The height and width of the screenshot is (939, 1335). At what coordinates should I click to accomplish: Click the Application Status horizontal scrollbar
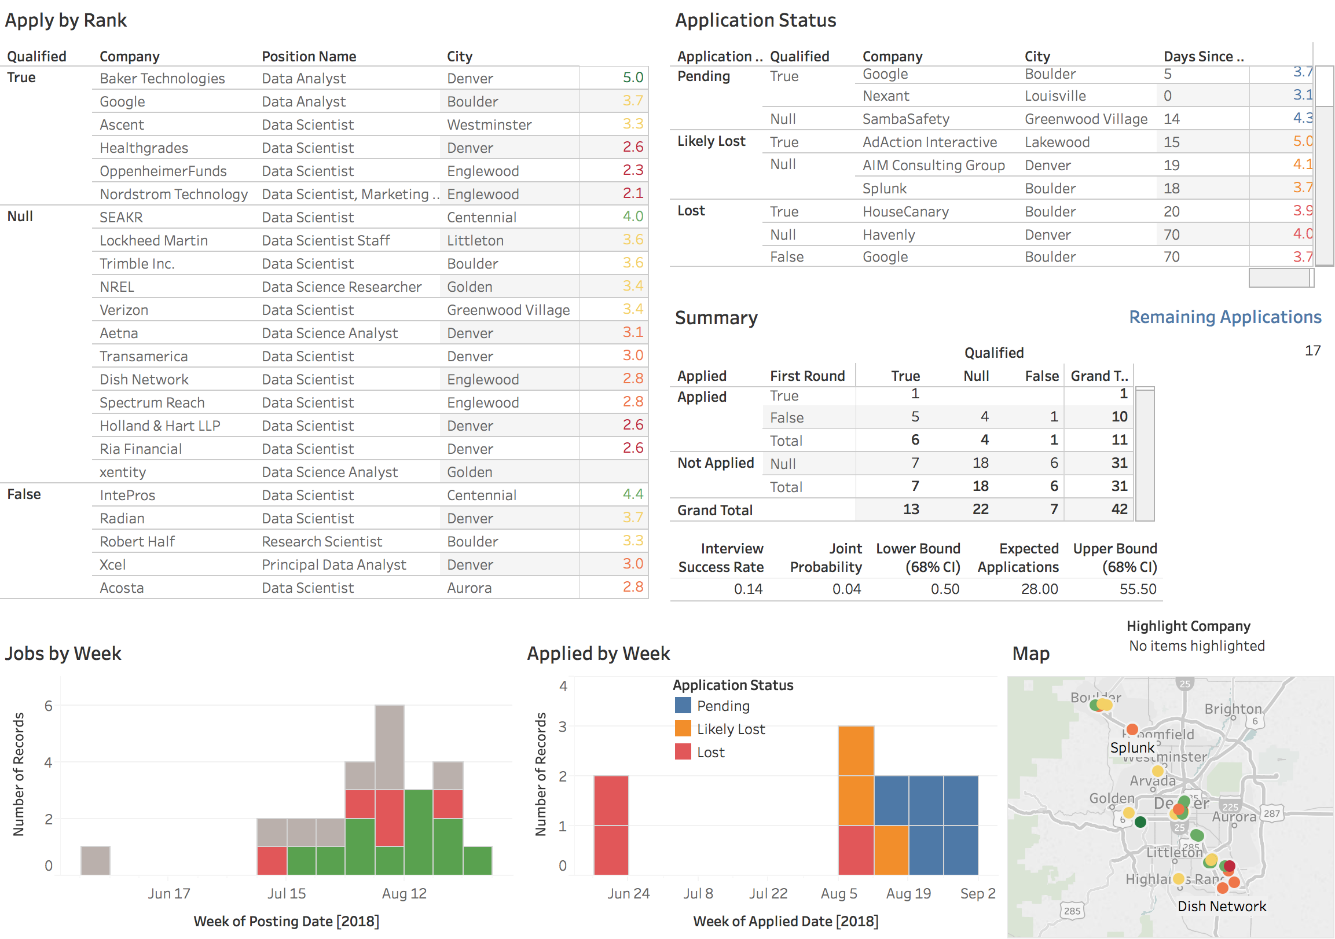pos(1281,278)
